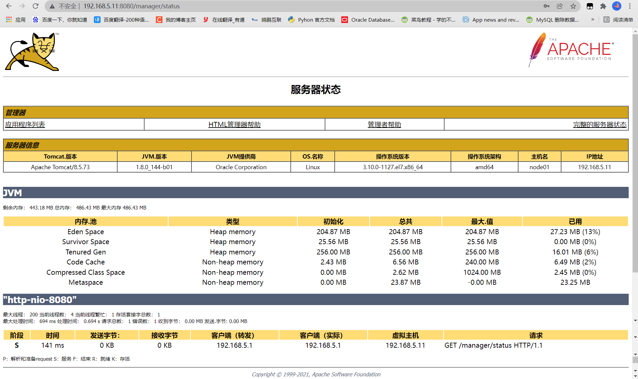Click the browser forward arrow

tap(22, 6)
